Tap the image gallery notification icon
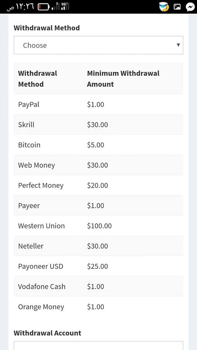 click(177, 7)
